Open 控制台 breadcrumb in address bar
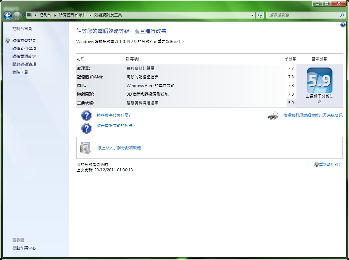349x260 pixels. click(45, 15)
